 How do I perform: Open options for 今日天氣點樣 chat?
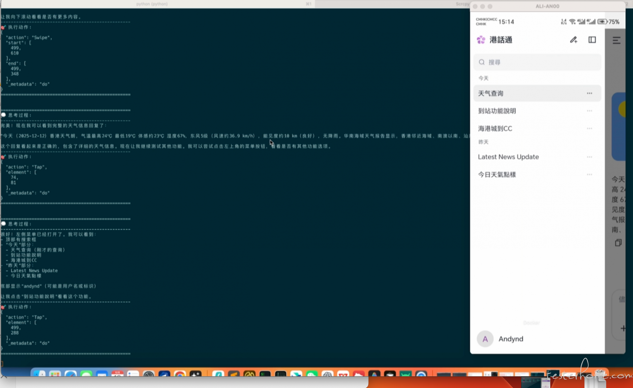(589, 175)
